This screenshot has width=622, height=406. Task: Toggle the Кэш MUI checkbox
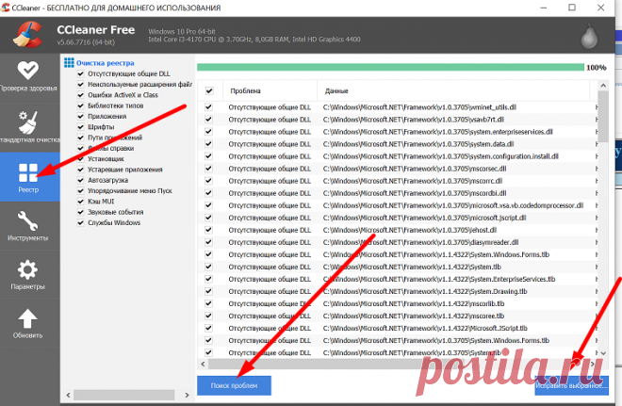point(80,202)
